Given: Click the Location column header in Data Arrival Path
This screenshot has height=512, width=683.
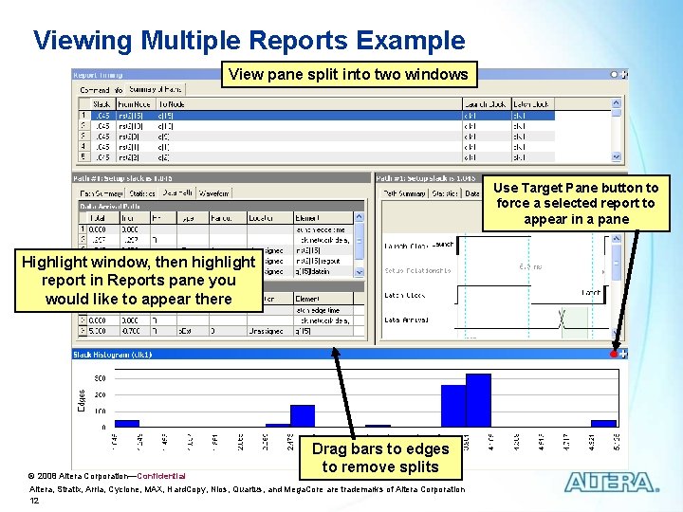Looking at the screenshot, I should click(x=270, y=218).
